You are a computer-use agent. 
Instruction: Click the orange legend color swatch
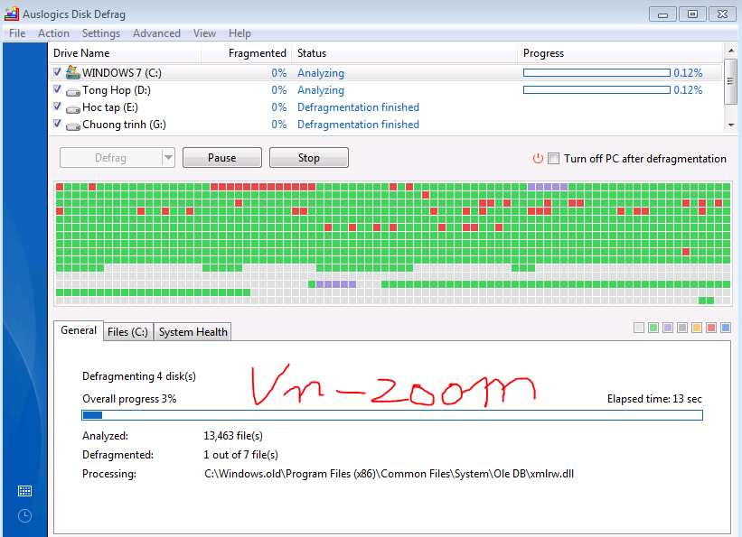697,328
